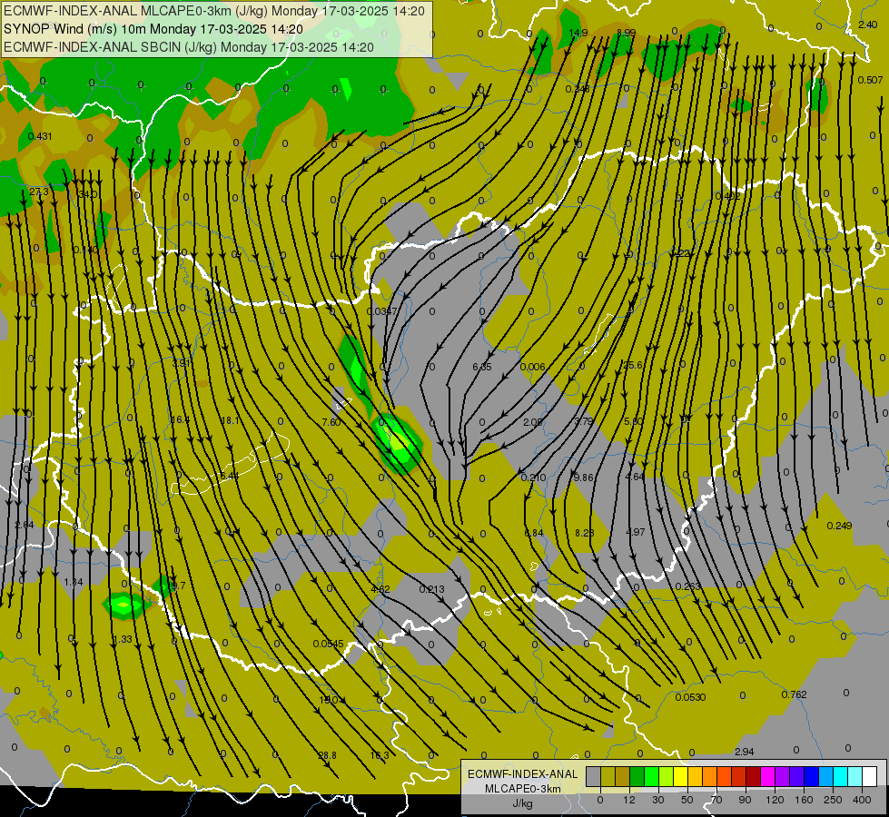Click the white swatch in the legend
This screenshot has height=817, width=889.
coord(870,777)
